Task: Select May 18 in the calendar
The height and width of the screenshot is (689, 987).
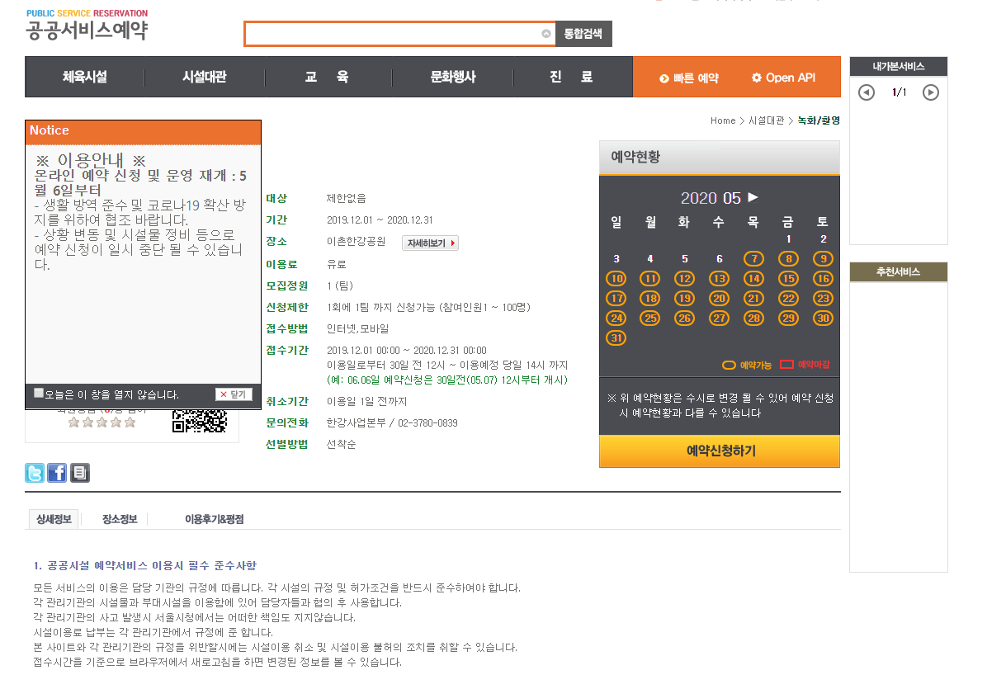Action: tap(650, 298)
